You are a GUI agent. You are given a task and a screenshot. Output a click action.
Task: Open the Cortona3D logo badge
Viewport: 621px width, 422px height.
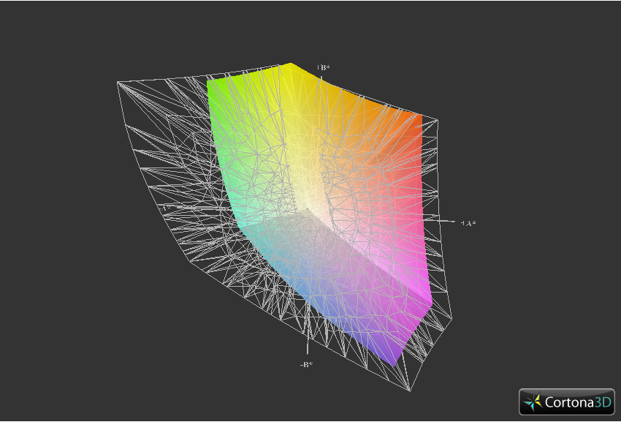point(567,402)
